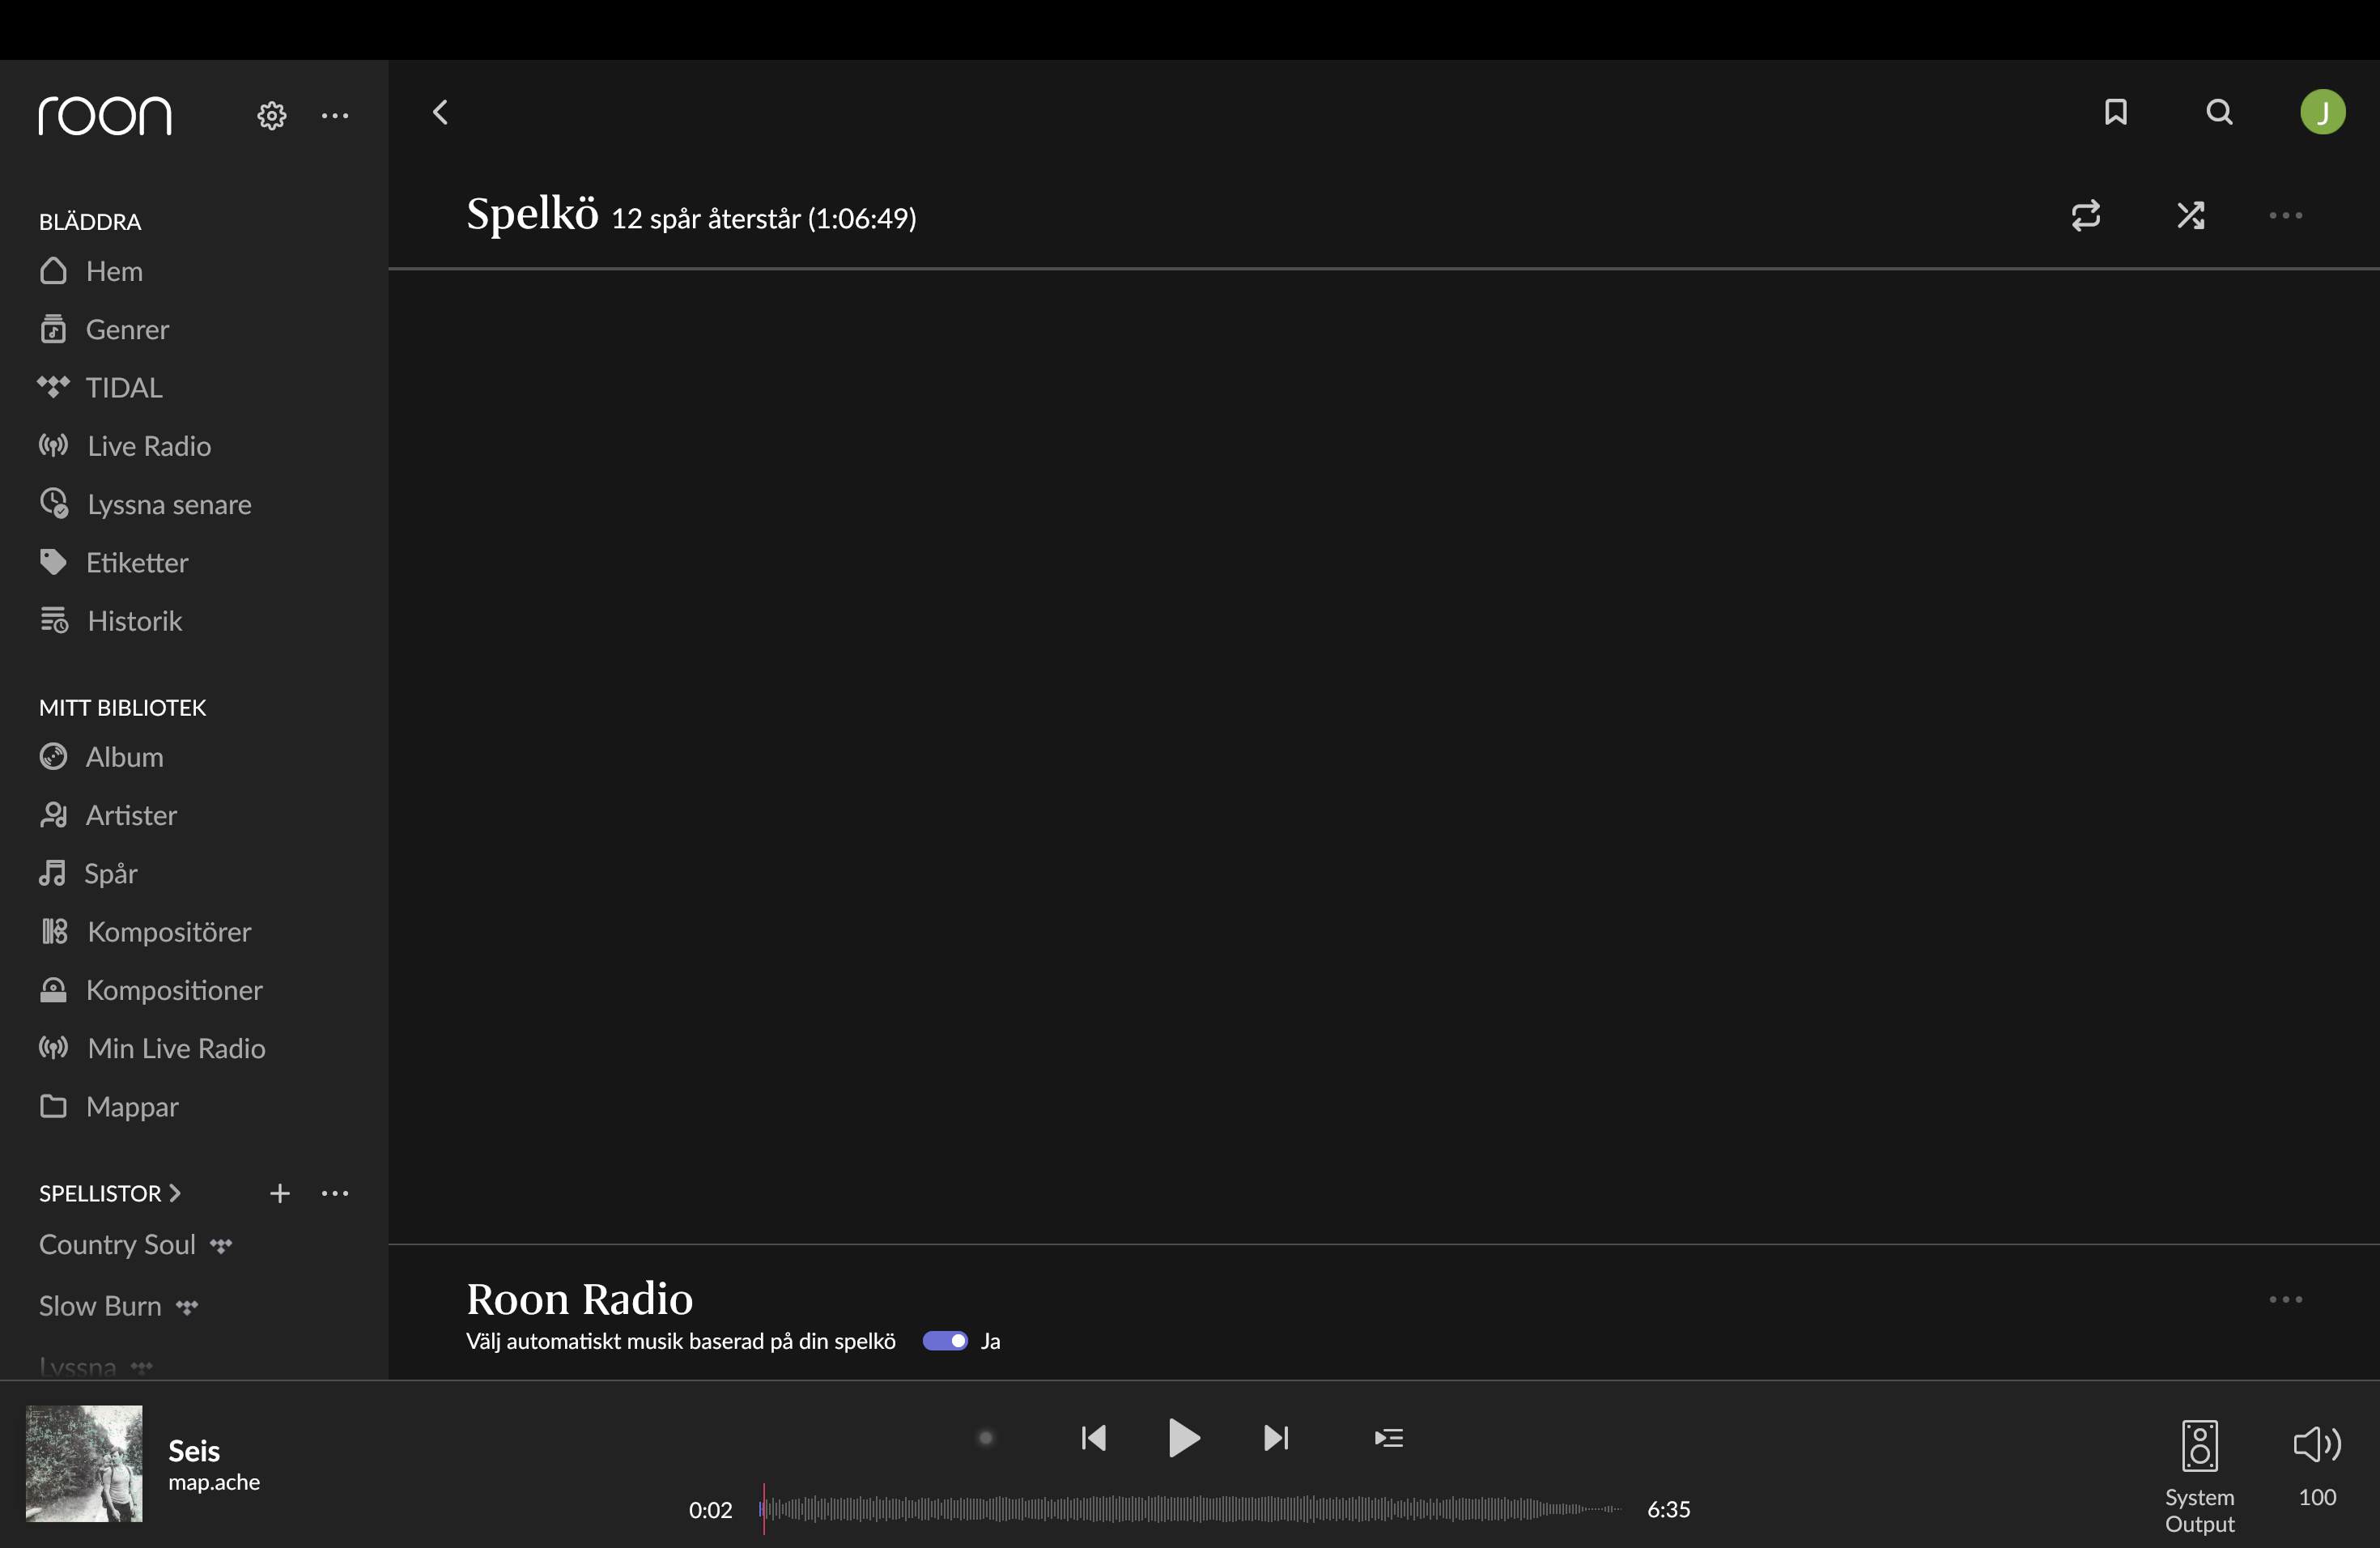Open search with magnifier icon
The image size is (2380, 1548).
tap(2220, 112)
